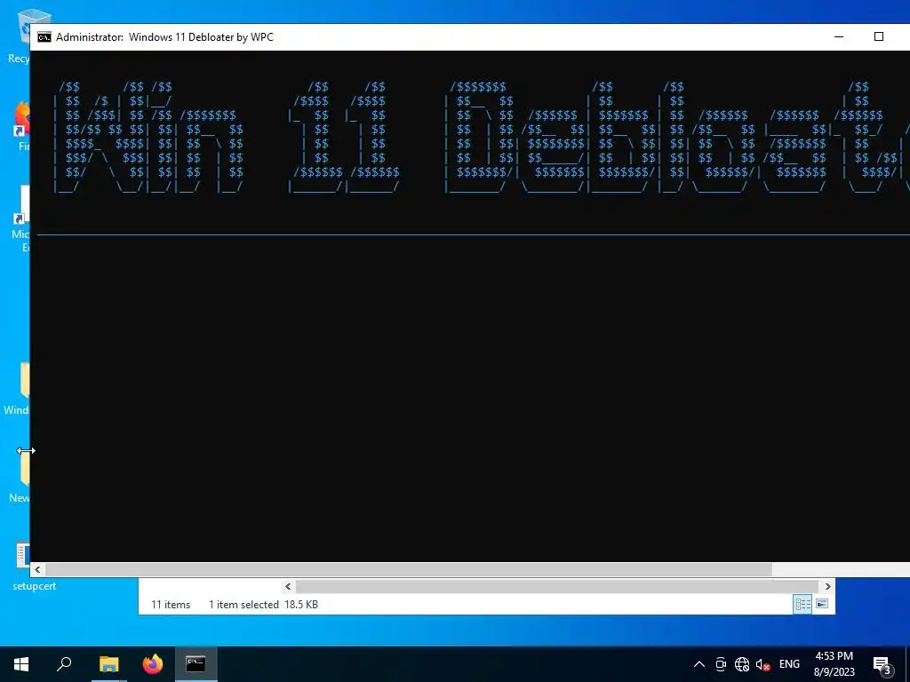Select the Recycle Bin desktop icon
910x682 pixels.
(22, 36)
